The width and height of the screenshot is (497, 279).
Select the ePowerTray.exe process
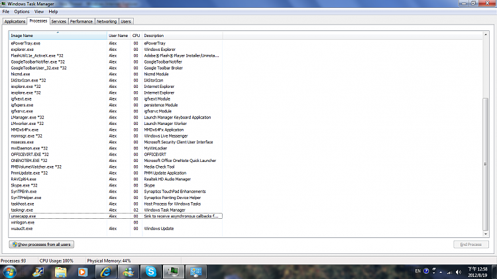(116, 44)
